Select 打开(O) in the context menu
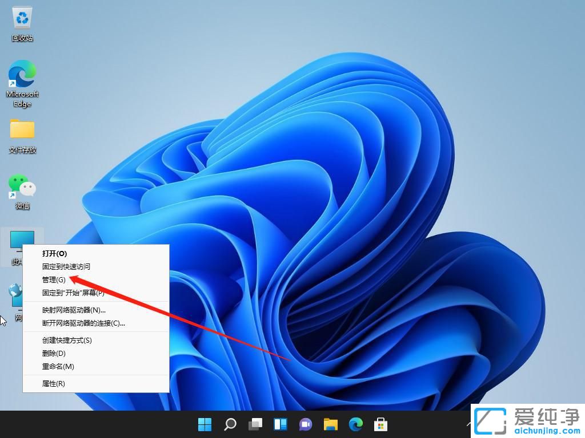 [54, 253]
